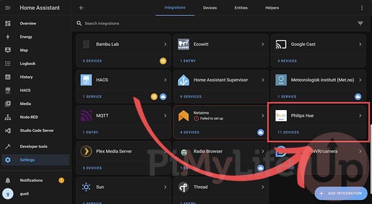The image size is (372, 204).
Task: Expand Sun card chevron
Action: tap(165, 187)
